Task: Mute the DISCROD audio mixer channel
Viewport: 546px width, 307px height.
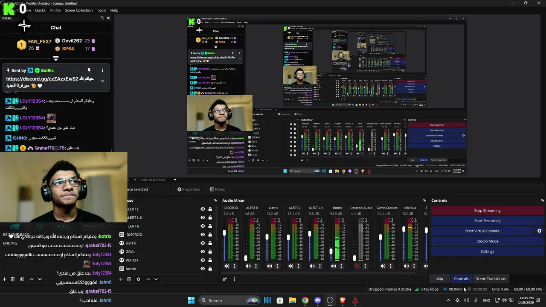Action: (x=227, y=266)
